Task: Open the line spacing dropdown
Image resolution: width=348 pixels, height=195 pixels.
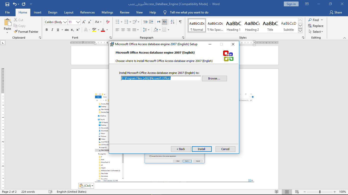Action: 148,30
